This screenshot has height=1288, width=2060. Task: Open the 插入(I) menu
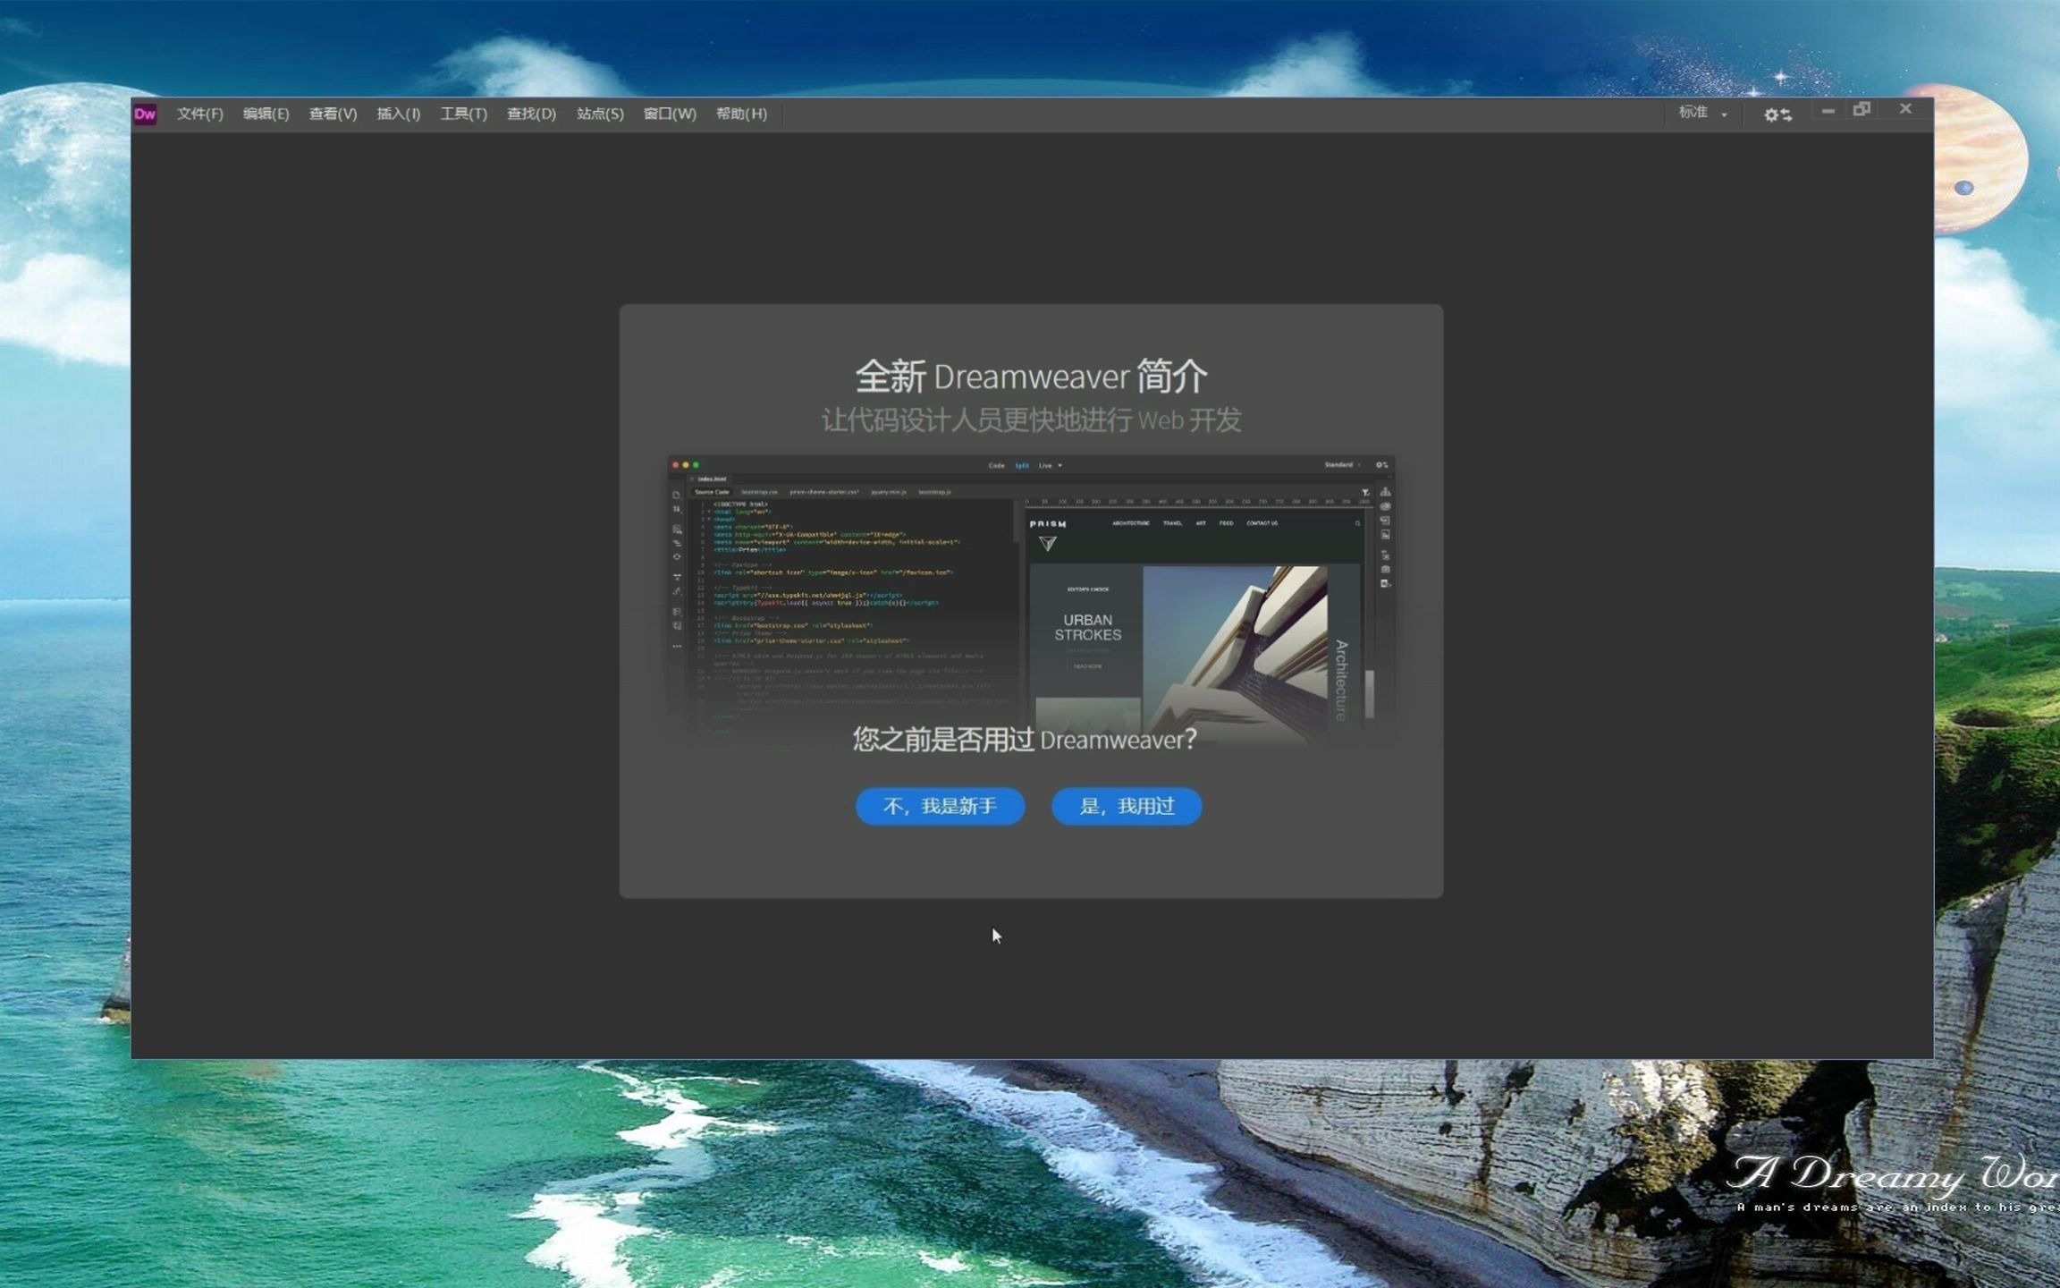[398, 114]
